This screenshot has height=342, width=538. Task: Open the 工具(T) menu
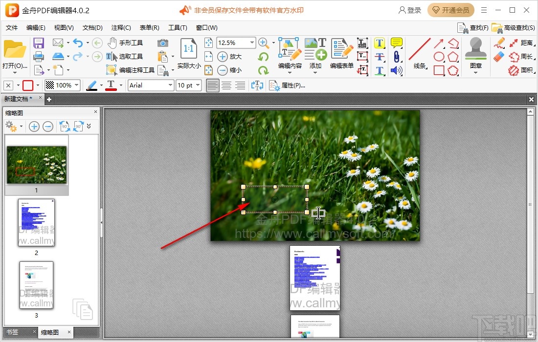pyautogui.click(x=178, y=28)
